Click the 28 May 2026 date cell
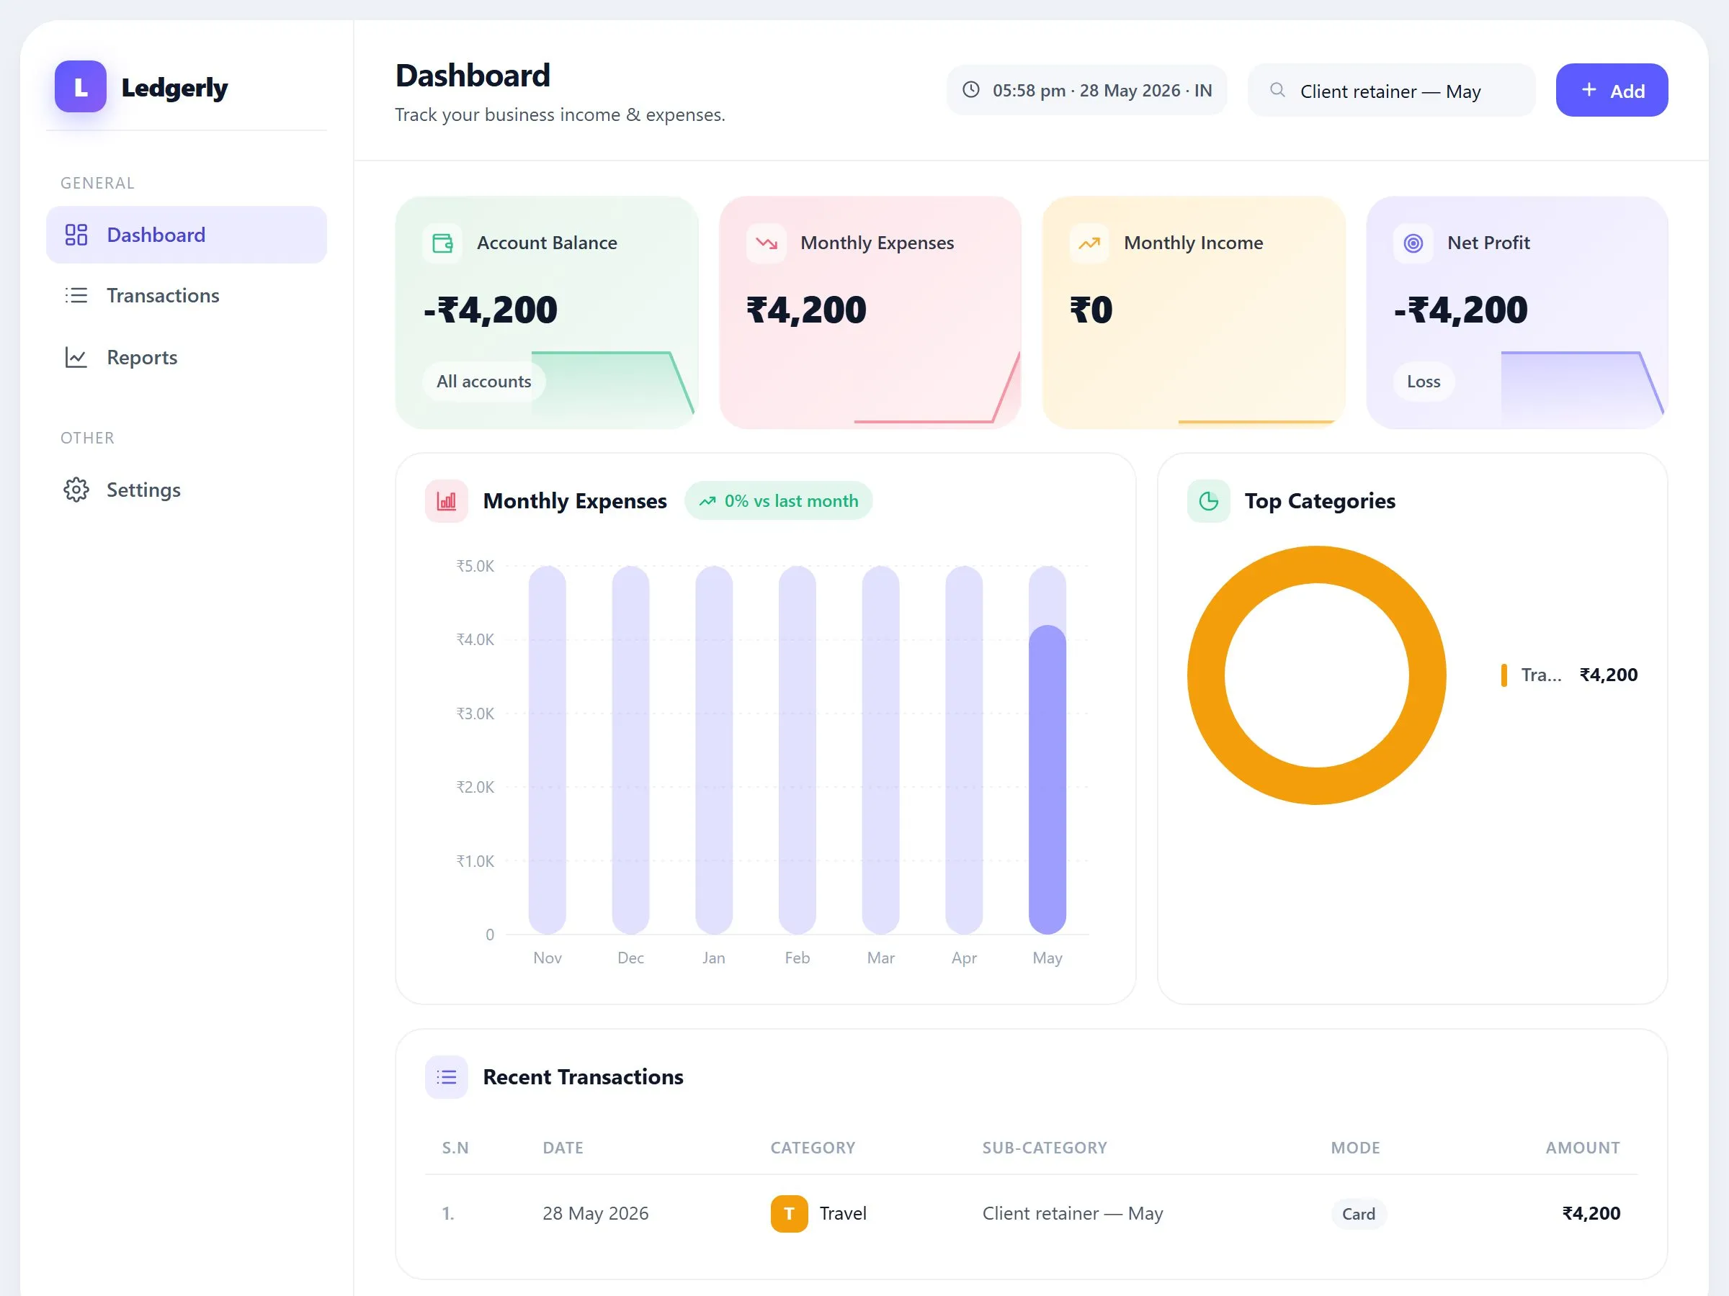This screenshot has width=1729, height=1296. point(596,1214)
